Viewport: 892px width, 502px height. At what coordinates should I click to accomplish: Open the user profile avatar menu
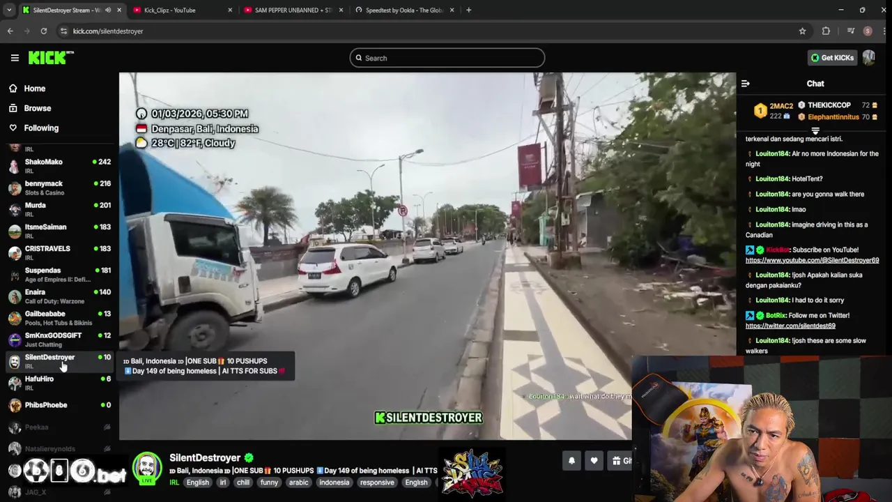[x=868, y=58]
